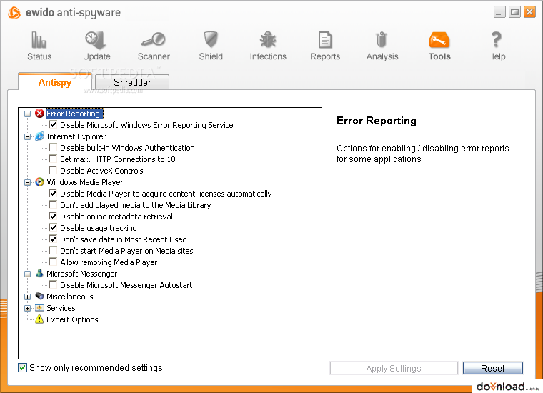Select the Error Reporting tree label
This screenshot has width=543, height=393.
(73, 114)
